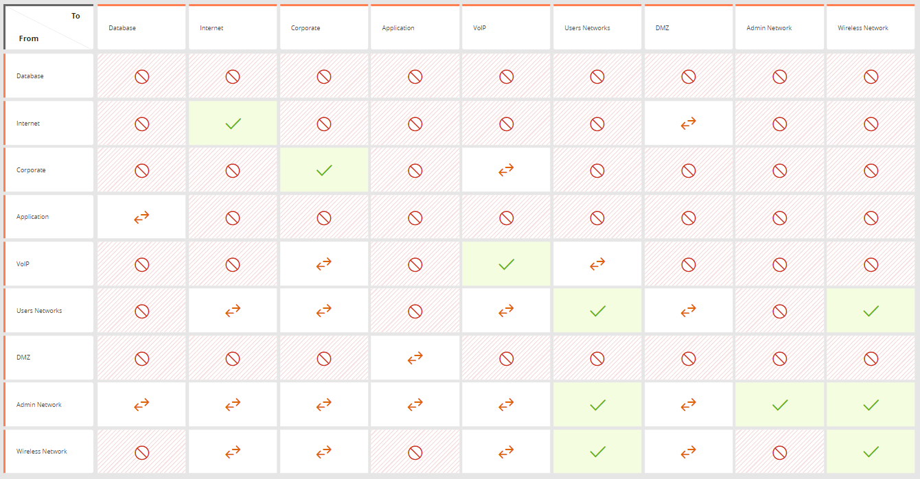Select the Wireless Network column header
Image resolution: width=920 pixels, height=479 pixels.
(871, 28)
